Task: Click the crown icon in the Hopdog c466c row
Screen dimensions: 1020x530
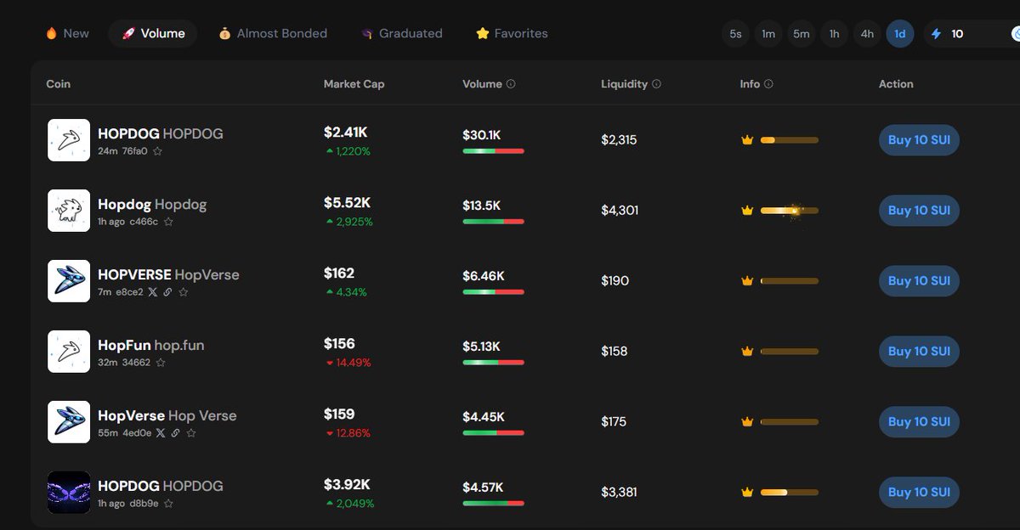Action: coord(747,211)
